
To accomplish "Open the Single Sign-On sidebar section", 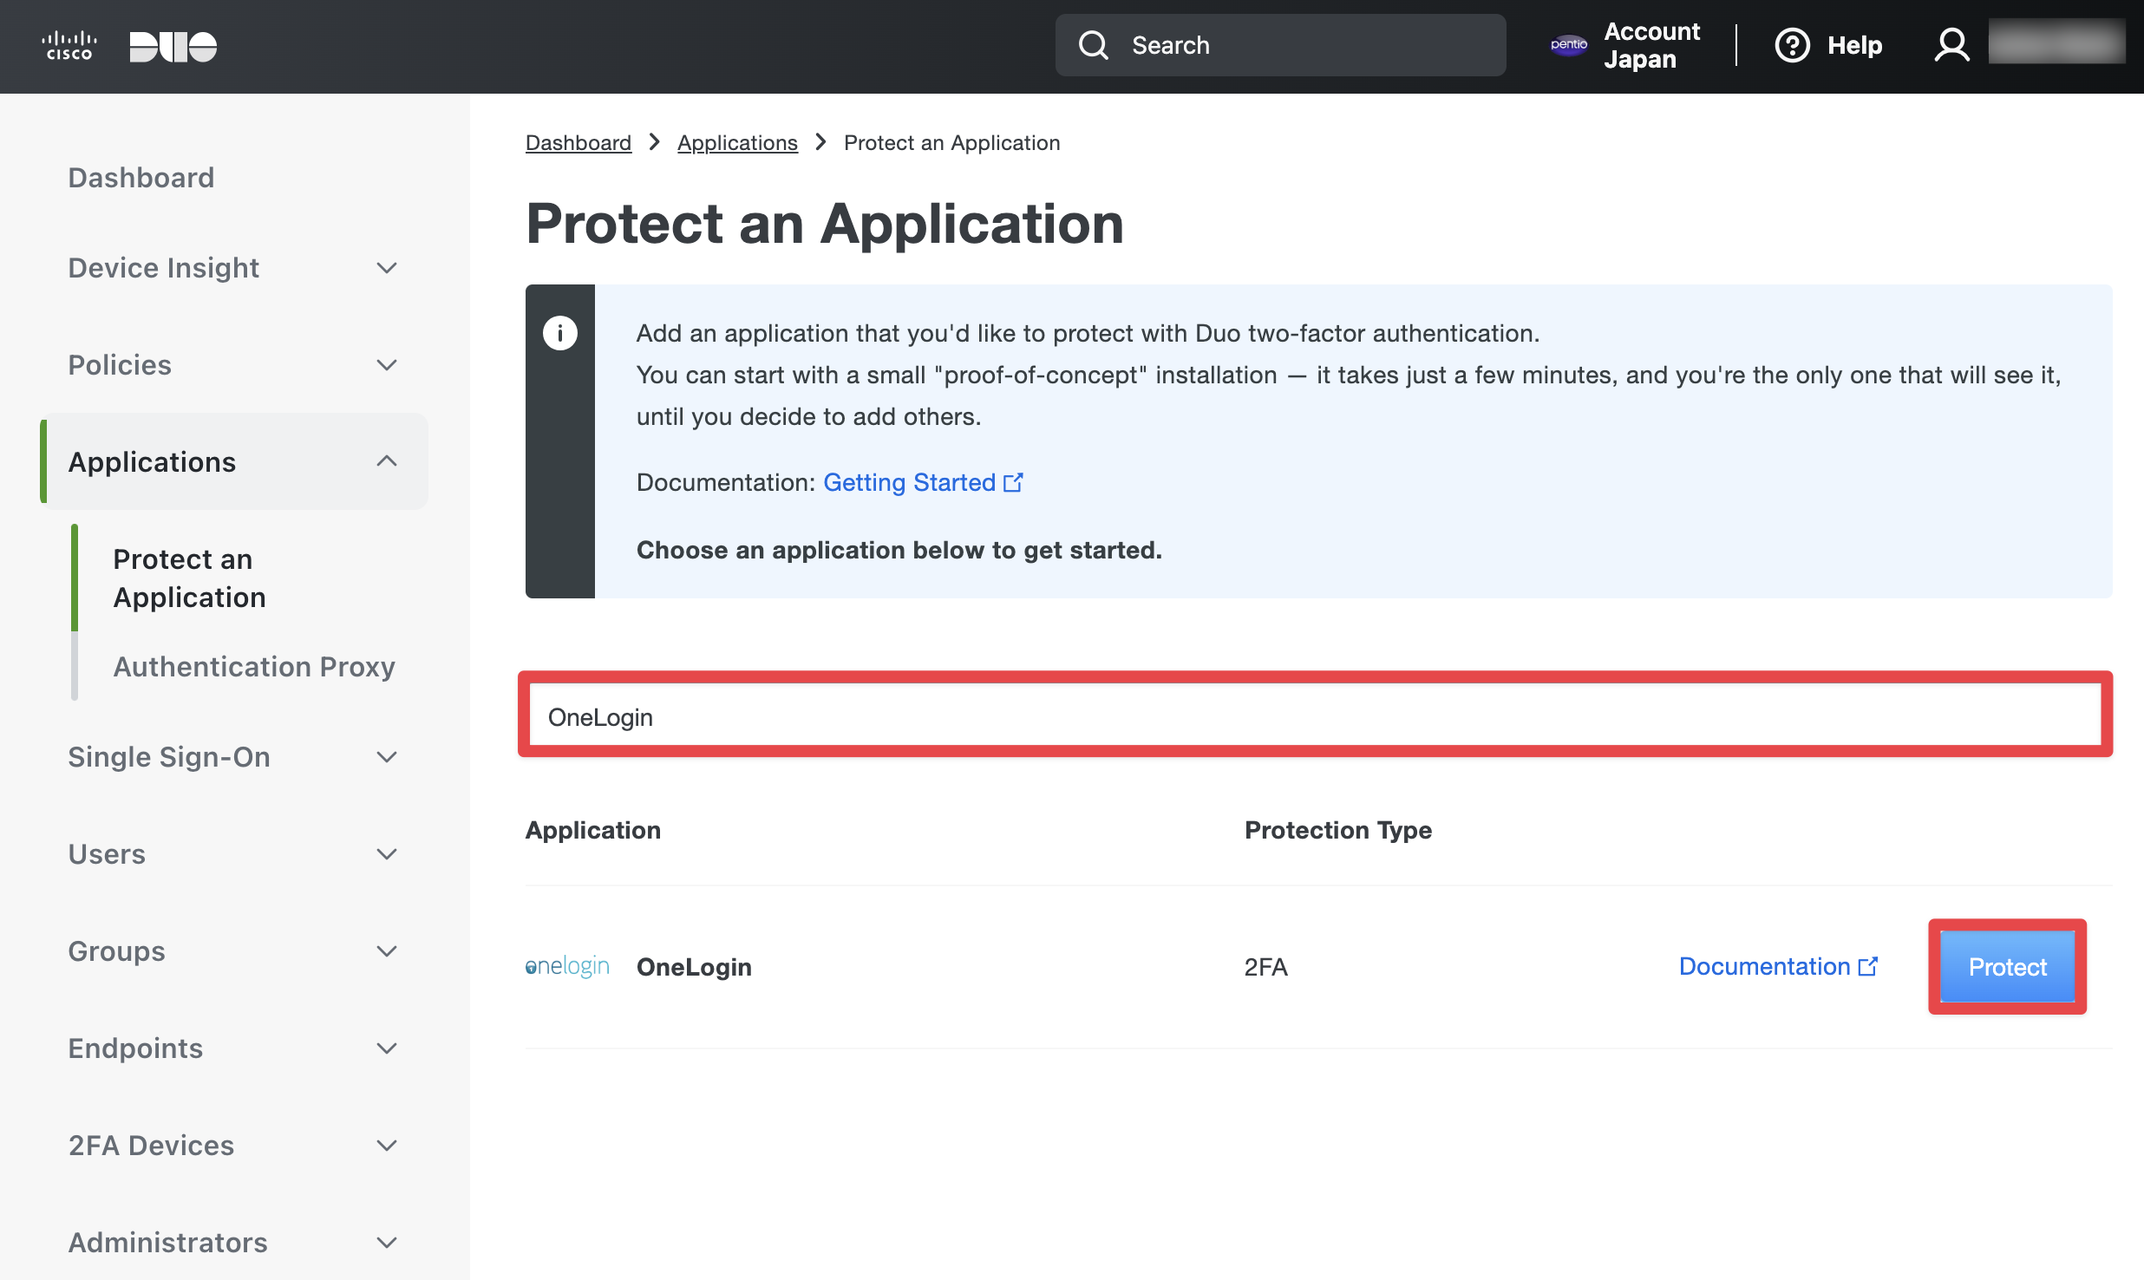I will 169,757.
